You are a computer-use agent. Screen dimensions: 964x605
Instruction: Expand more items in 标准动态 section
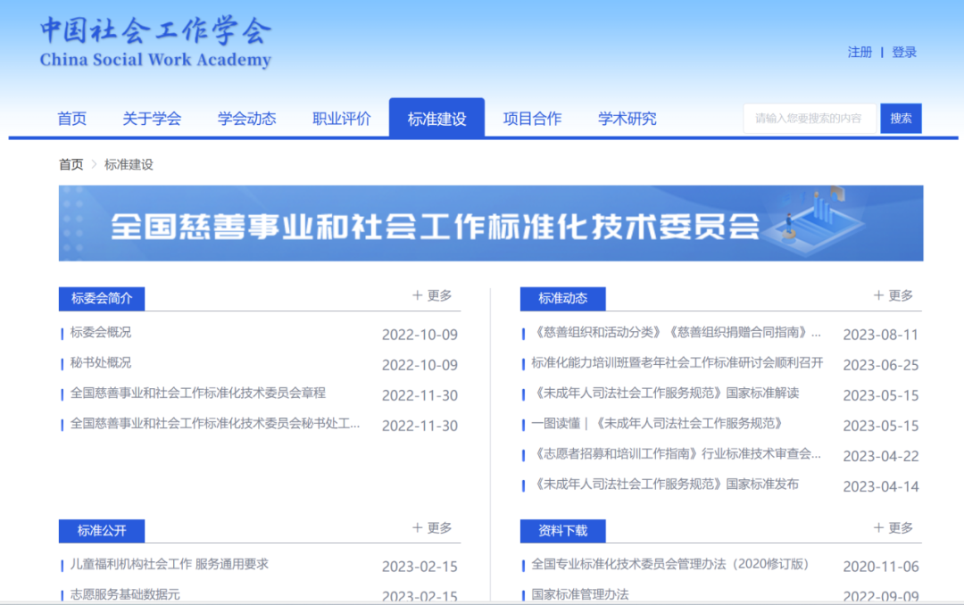pos(893,295)
